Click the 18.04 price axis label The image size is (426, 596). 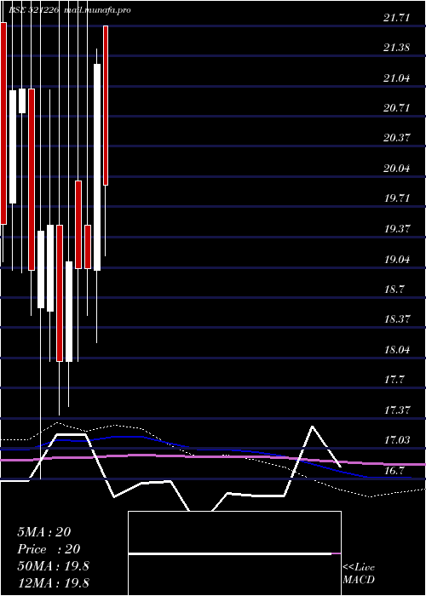(x=397, y=350)
